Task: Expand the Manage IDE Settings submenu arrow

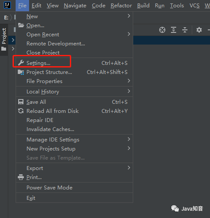Action: pos(129,139)
